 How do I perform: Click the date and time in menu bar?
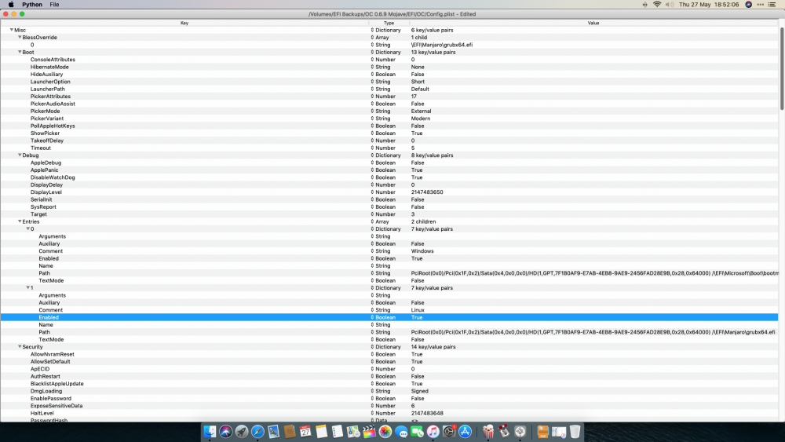709,5
